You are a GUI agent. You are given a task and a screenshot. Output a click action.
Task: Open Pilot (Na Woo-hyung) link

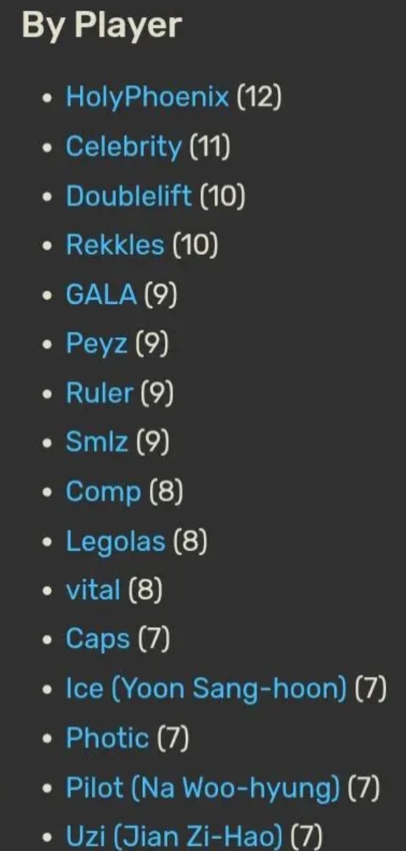(203, 788)
